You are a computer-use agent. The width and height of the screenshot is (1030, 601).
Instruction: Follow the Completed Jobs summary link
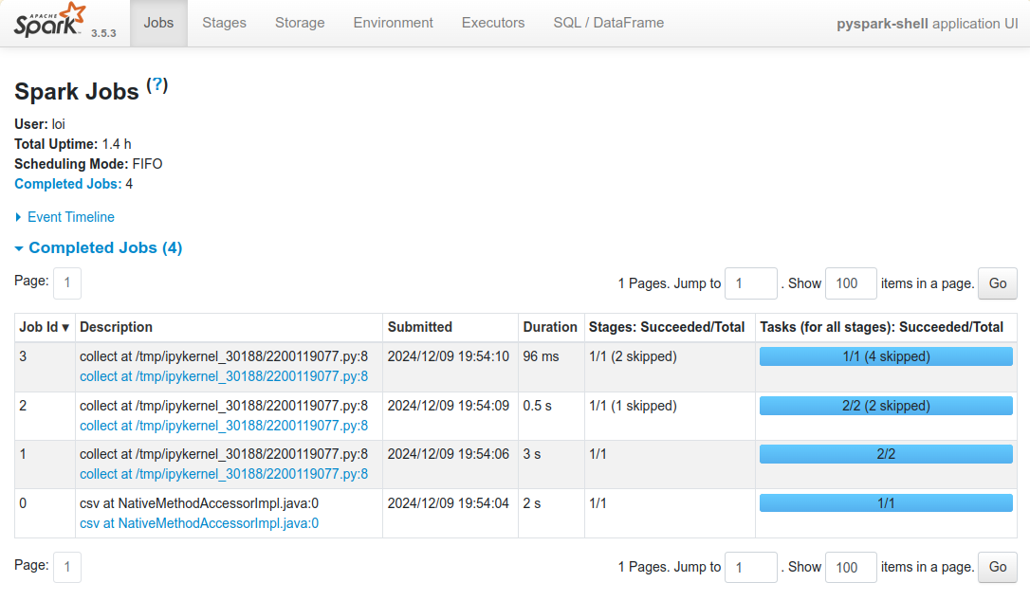[67, 184]
